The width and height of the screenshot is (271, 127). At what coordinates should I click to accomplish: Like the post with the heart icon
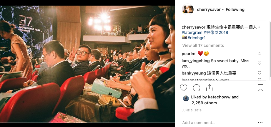pyautogui.click(x=184, y=88)
